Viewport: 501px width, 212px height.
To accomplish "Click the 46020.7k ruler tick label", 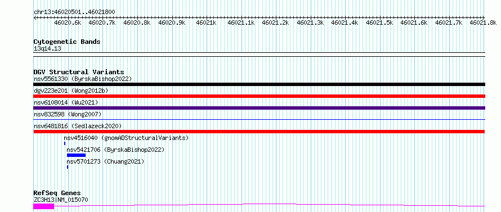I will (102, 22).
